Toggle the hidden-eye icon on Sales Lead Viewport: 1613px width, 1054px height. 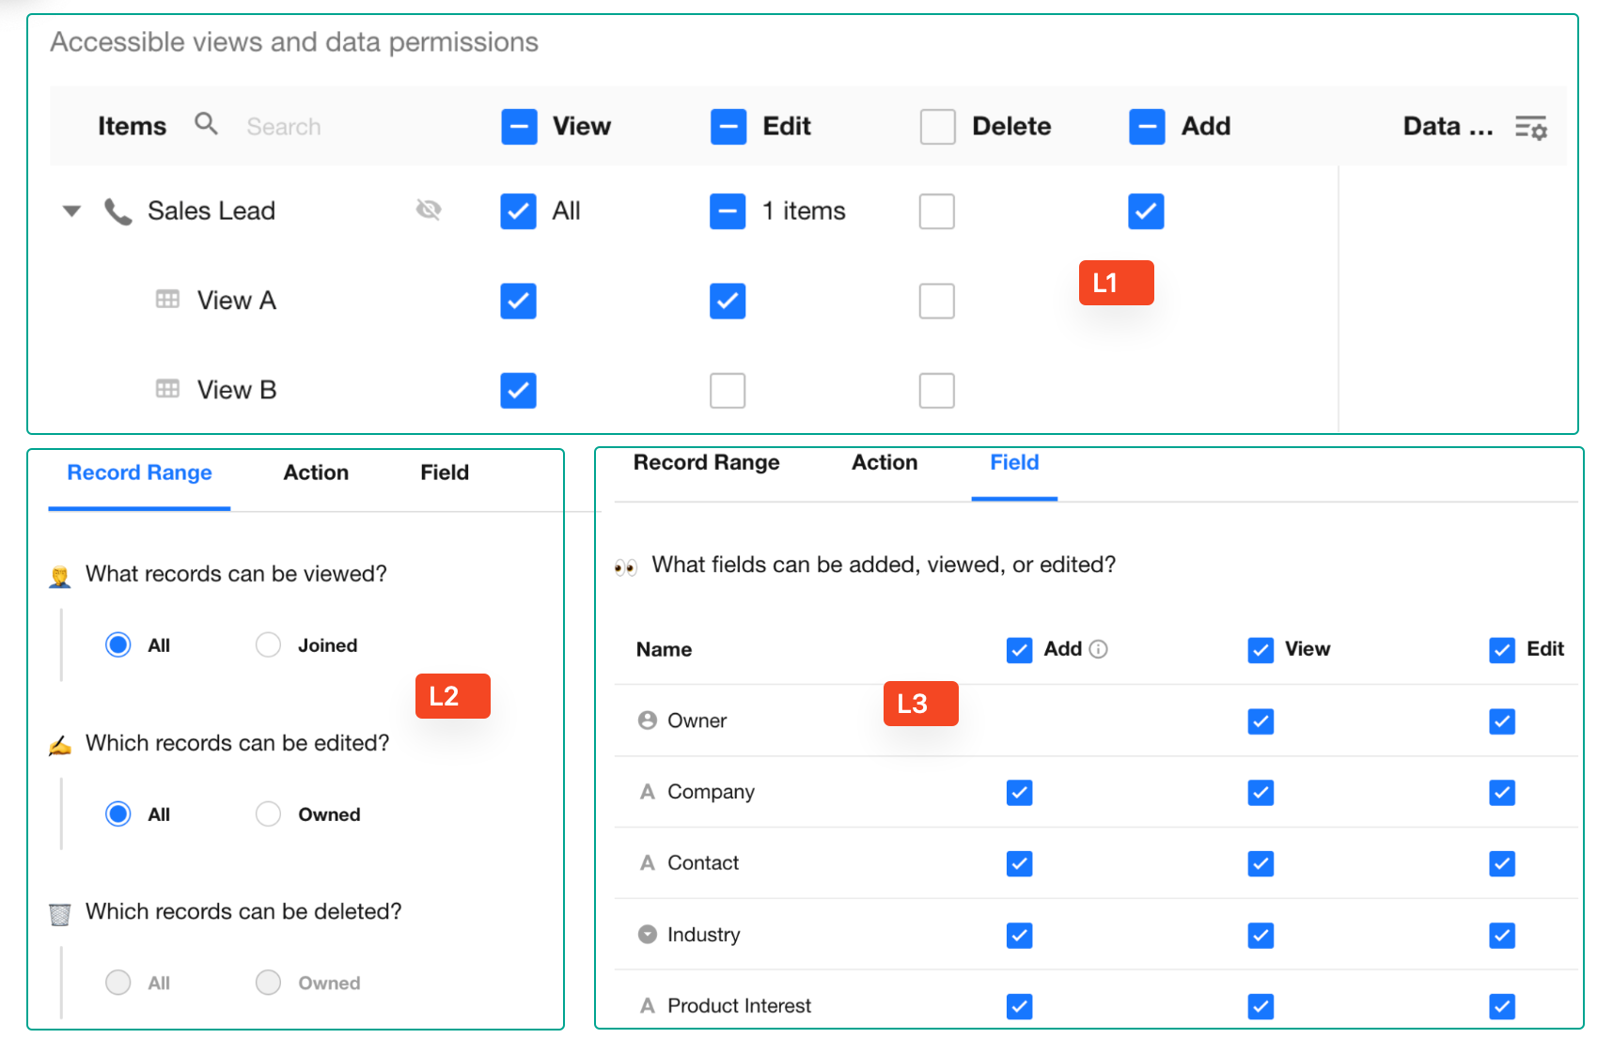tap(429, 209)
